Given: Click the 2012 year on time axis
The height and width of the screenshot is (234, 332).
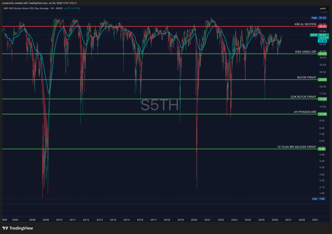Looking at the screenshot, I should click(86, 220).
